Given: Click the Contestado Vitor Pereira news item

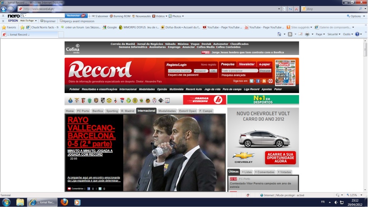Looking at the screenshot, I should pos(261,185).
